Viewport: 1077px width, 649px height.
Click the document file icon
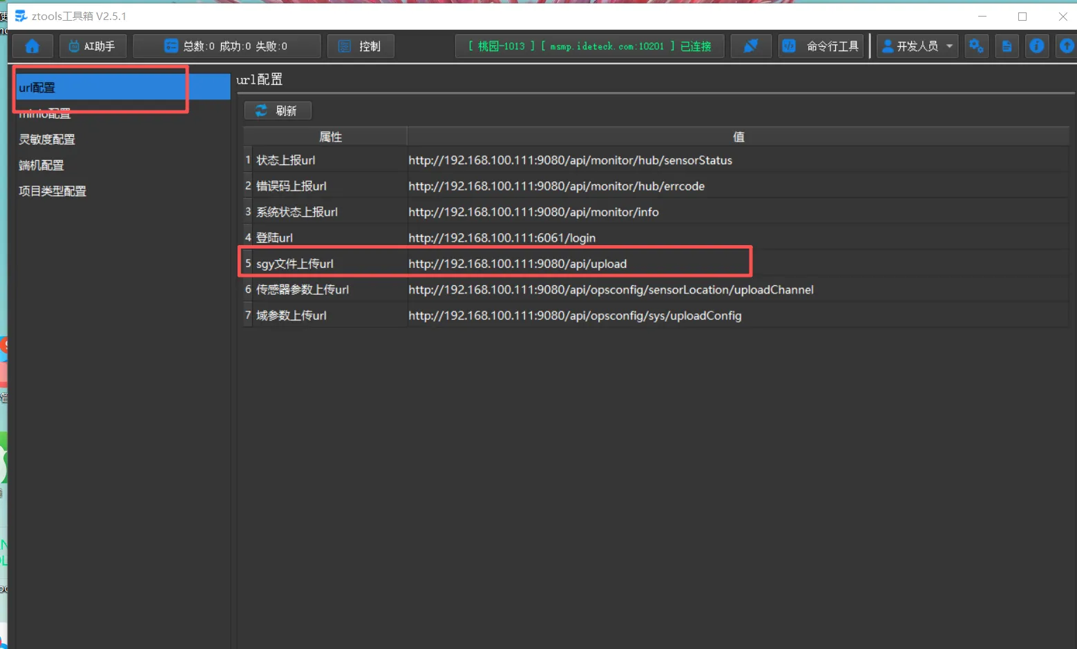point(1007,46)
